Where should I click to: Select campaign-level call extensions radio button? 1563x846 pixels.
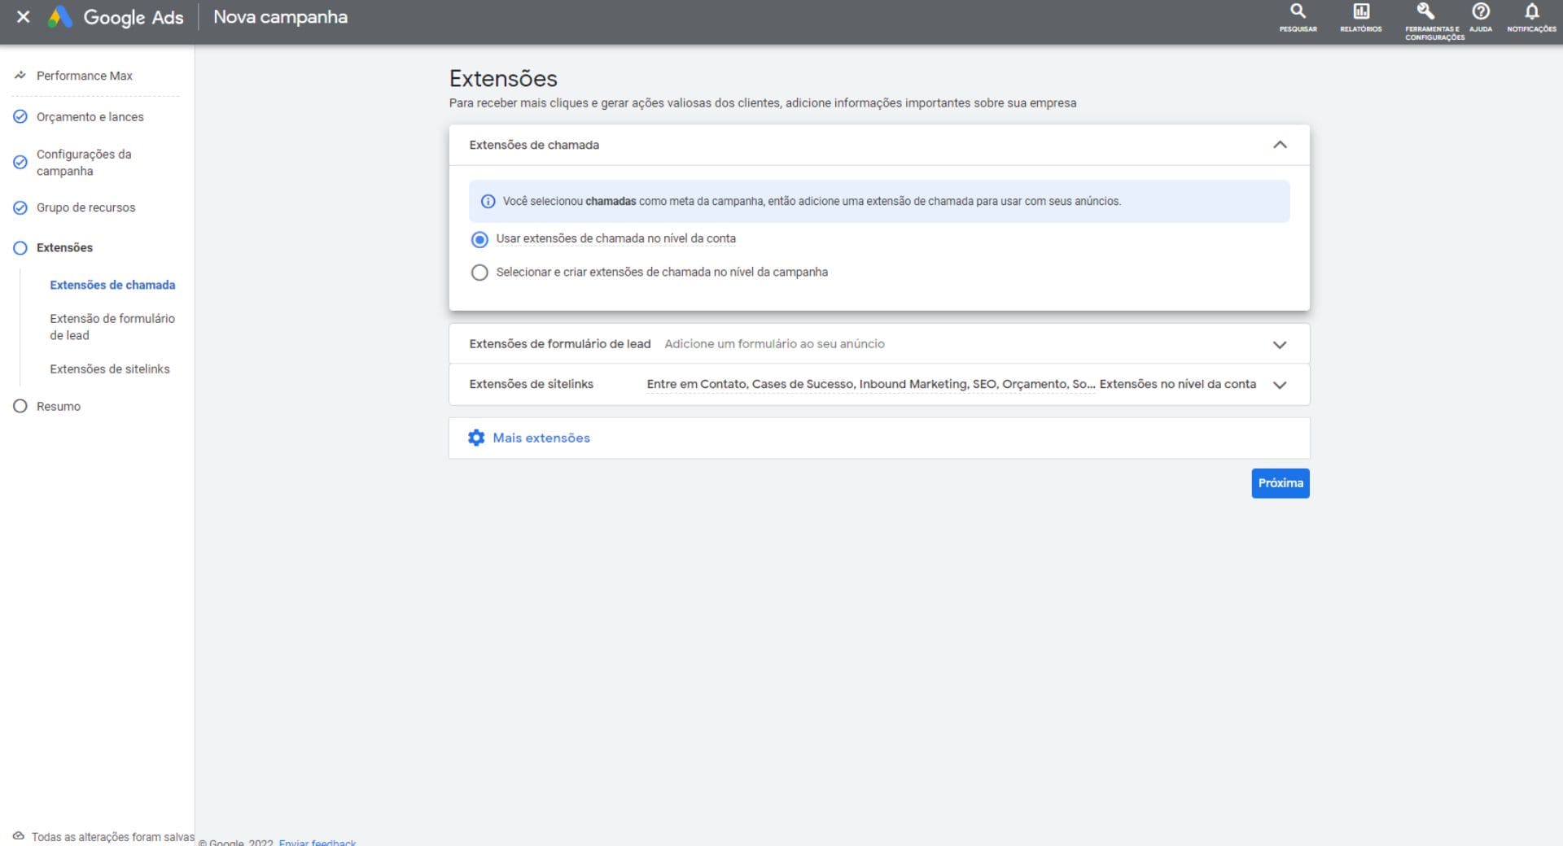tap(479, 273)
